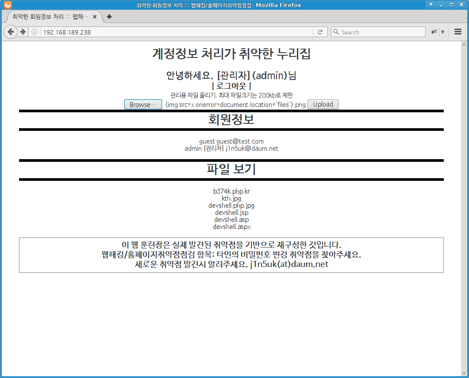Screen dimensions: 469x378
Task: Go forward with the forward arrow
Action: tap(23, 32)
